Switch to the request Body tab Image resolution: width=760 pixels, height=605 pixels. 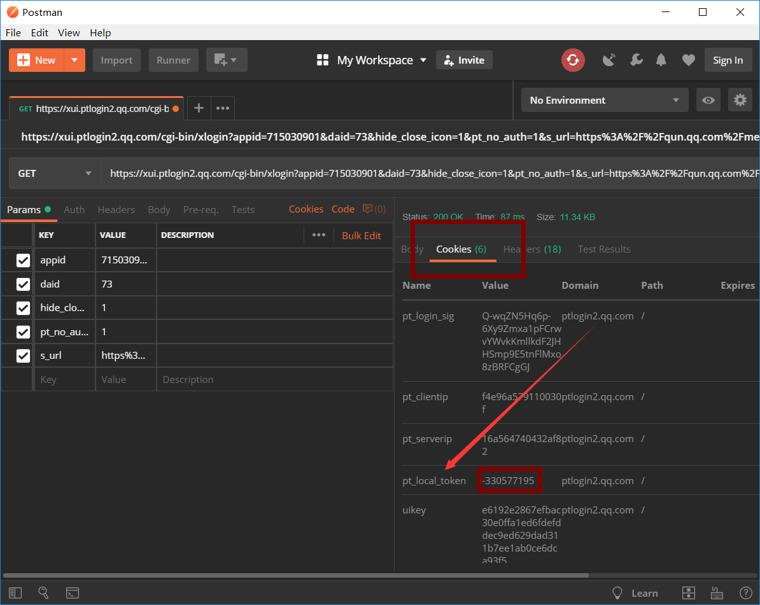point(159,210)
